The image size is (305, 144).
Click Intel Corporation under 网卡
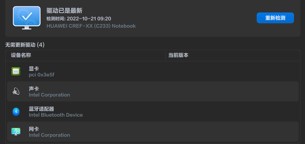49,135
